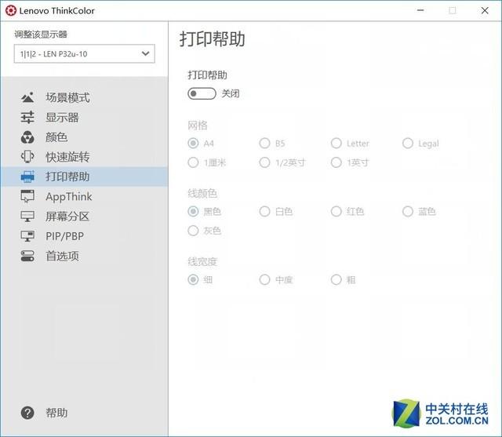This screenshot has height=437, width=502.
Task: Open the 场景模式 section
Action: (x=84, y=97)
